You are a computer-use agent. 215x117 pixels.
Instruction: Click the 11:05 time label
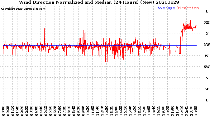[x=93, y=111]
